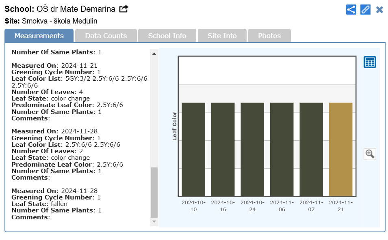Open the school page external link icon

124,9
